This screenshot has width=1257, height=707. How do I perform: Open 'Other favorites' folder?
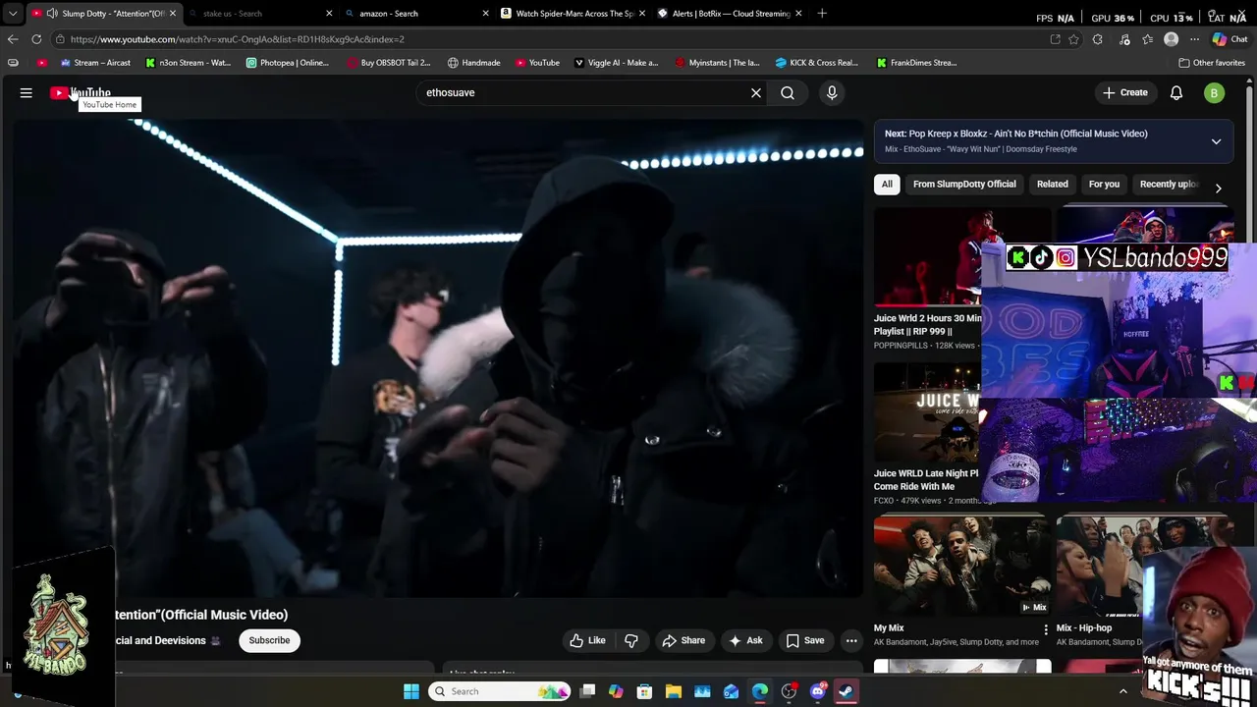pyautogui.click(x=1212, y=63)
